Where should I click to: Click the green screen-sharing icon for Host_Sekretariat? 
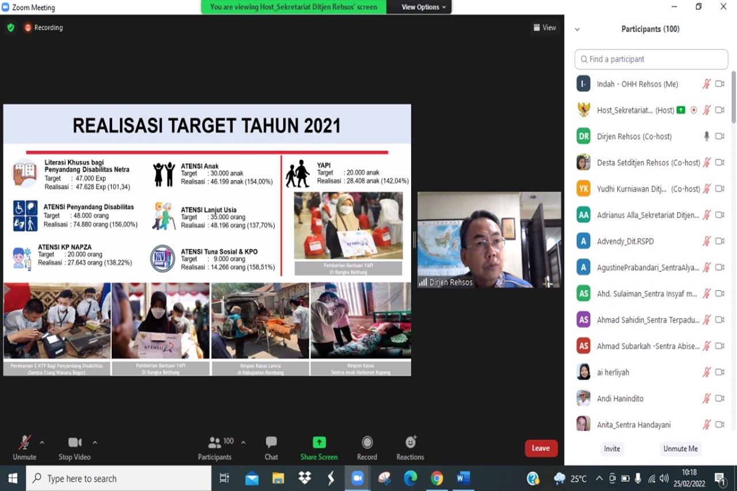click(x=681, y=110)
